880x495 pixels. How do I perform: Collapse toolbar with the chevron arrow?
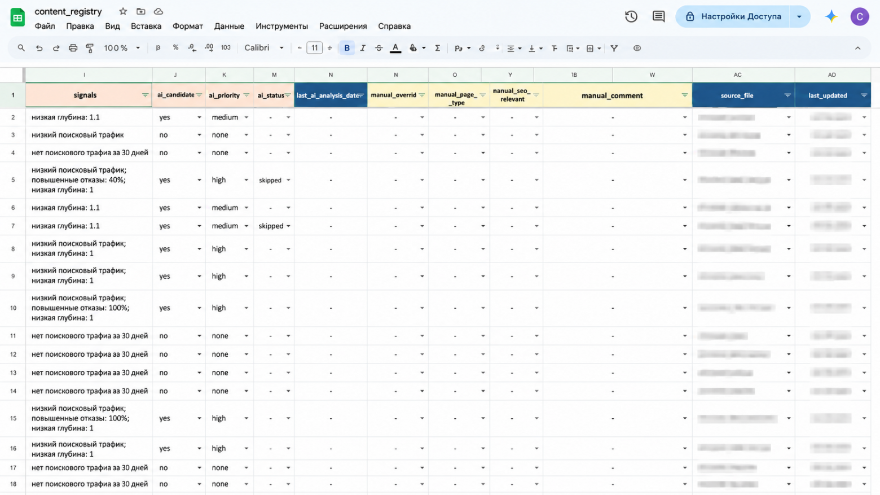tap(857, 49)
